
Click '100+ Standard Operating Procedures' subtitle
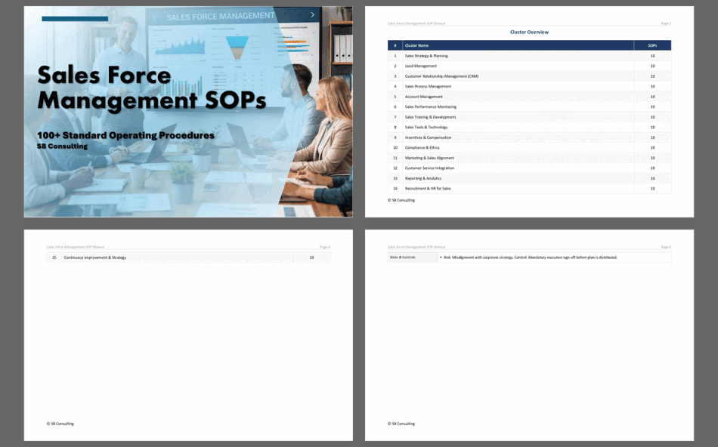pos(126,135)
